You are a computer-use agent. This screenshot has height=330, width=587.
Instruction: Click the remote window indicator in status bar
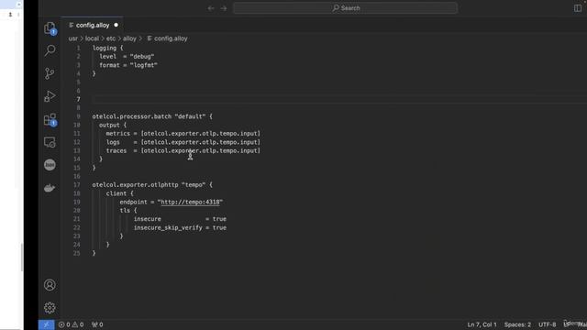(x=46, y=324)
